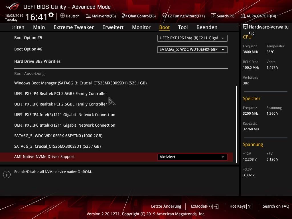
Task: Select UEFI: PXE IP4 Realtek entry
Action: point(61,94)
